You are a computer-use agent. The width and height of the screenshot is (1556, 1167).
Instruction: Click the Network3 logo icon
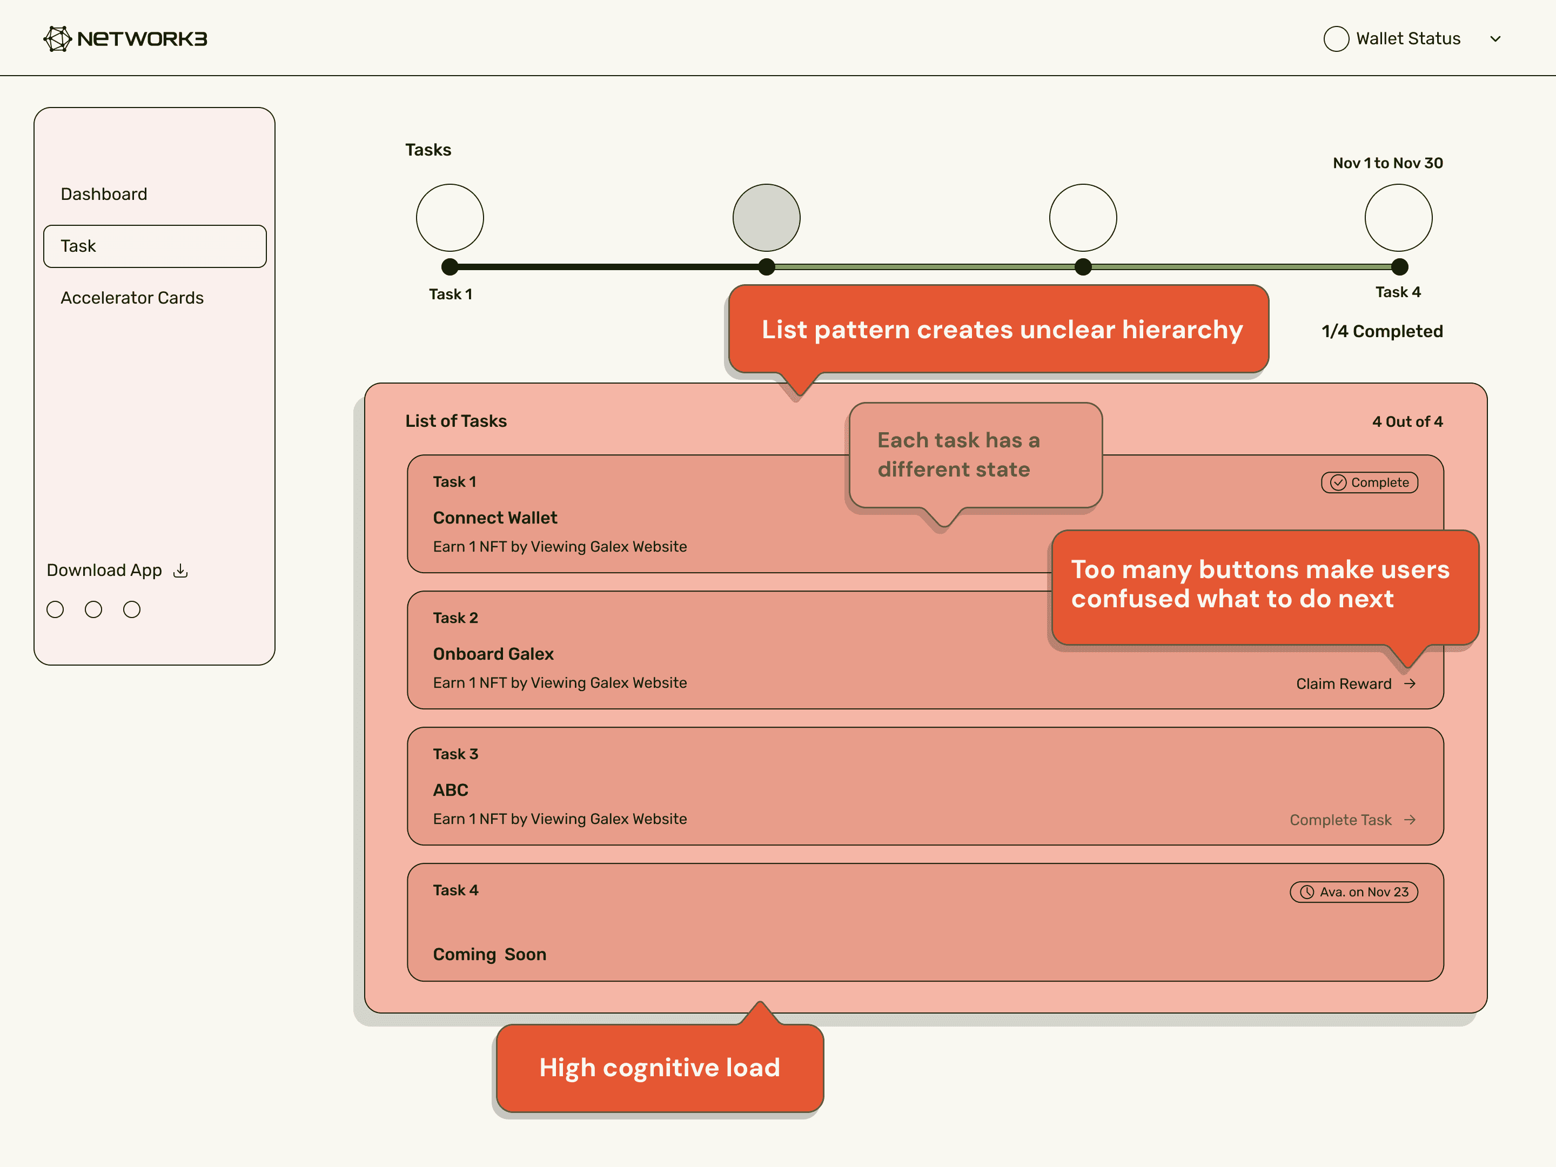tap(58, 39)
